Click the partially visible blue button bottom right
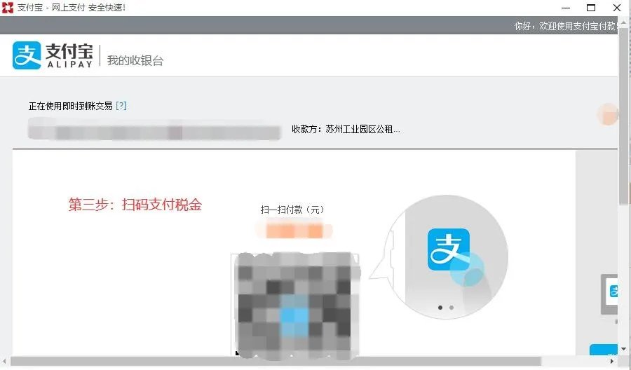This screenshot has height=370, width=631. click(603, 350)
